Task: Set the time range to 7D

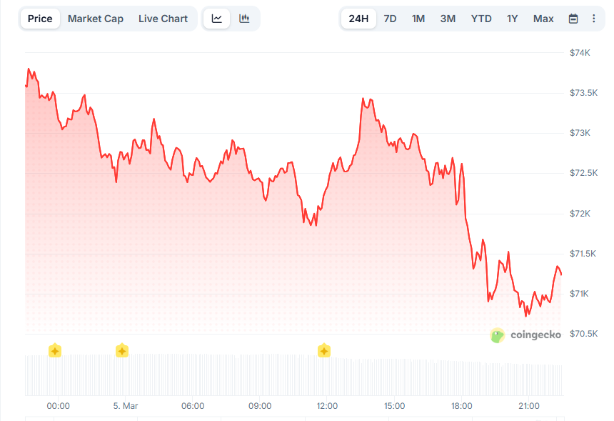Action: pos(390,19)
